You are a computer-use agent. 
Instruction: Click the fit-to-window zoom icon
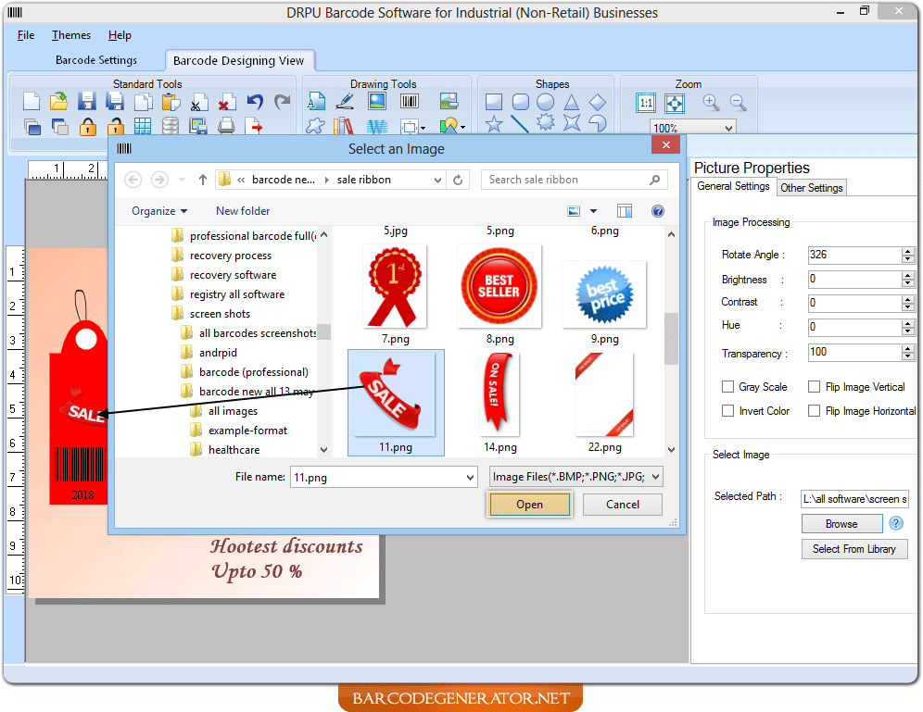(x=674, y=104)
